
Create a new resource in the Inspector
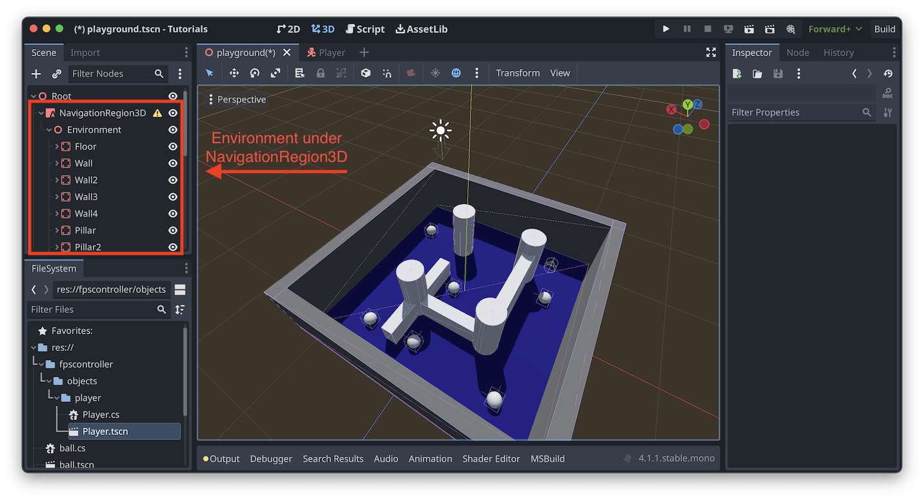737,74
